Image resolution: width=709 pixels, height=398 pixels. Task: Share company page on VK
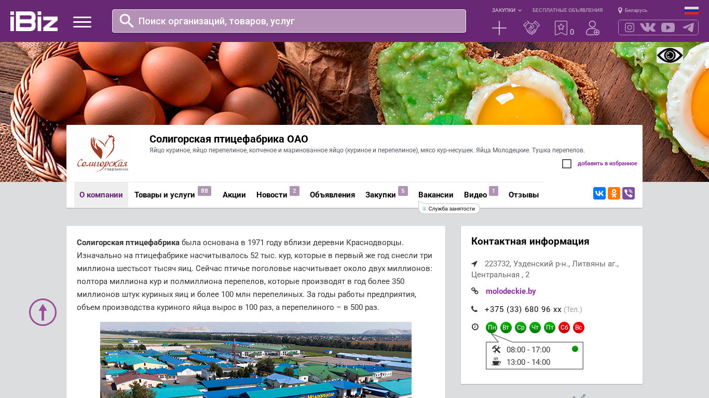pyautogui.click(x=599, y=193)
